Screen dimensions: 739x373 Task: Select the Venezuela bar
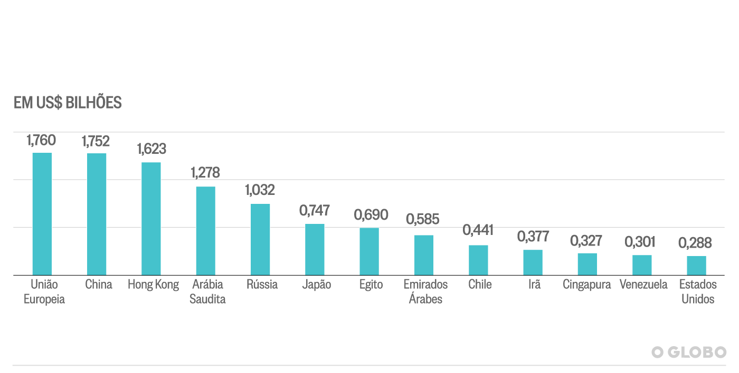642,265
